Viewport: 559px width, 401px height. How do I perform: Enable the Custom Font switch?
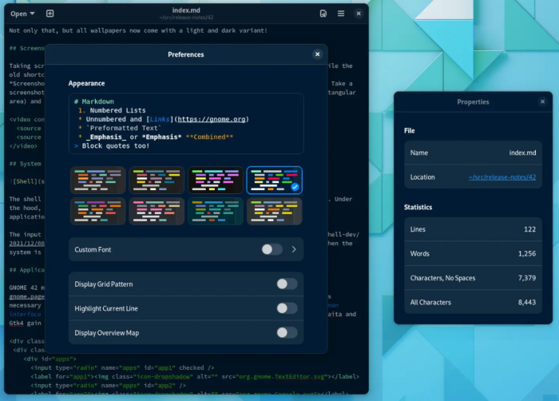click(272, 249)
